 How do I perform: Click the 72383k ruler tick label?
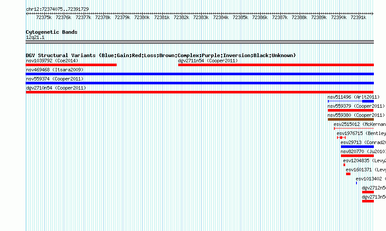[201, 17]
